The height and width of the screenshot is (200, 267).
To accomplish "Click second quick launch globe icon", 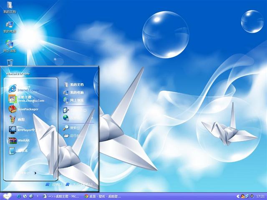I will (25, 196).
